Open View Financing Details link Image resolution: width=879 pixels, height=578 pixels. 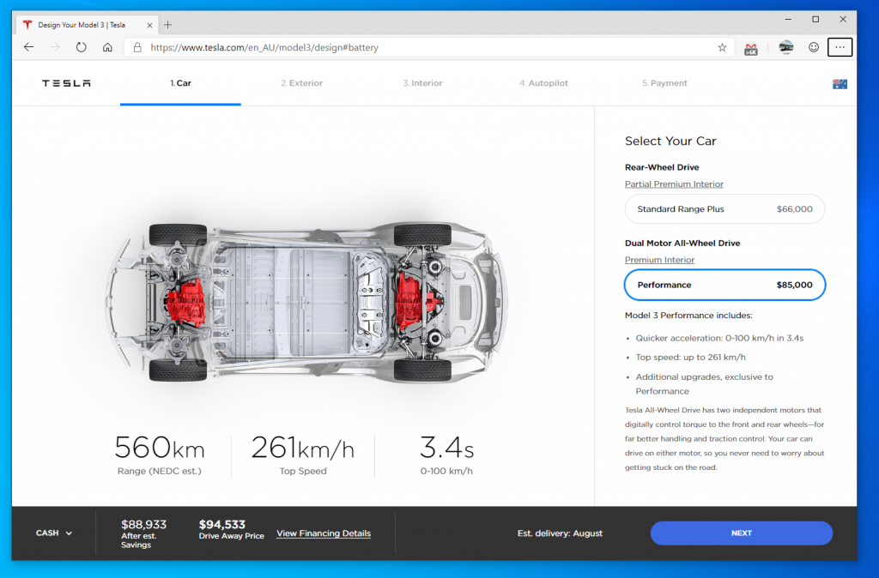coord(324,533)
